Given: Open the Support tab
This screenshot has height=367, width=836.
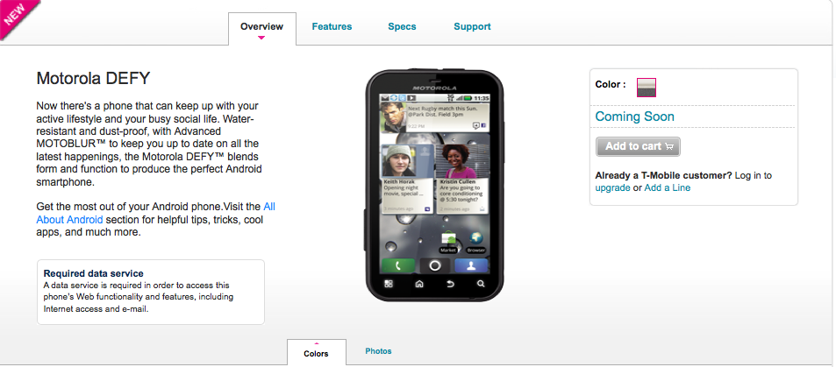Looking at the screenshot, I should [472, 26].
